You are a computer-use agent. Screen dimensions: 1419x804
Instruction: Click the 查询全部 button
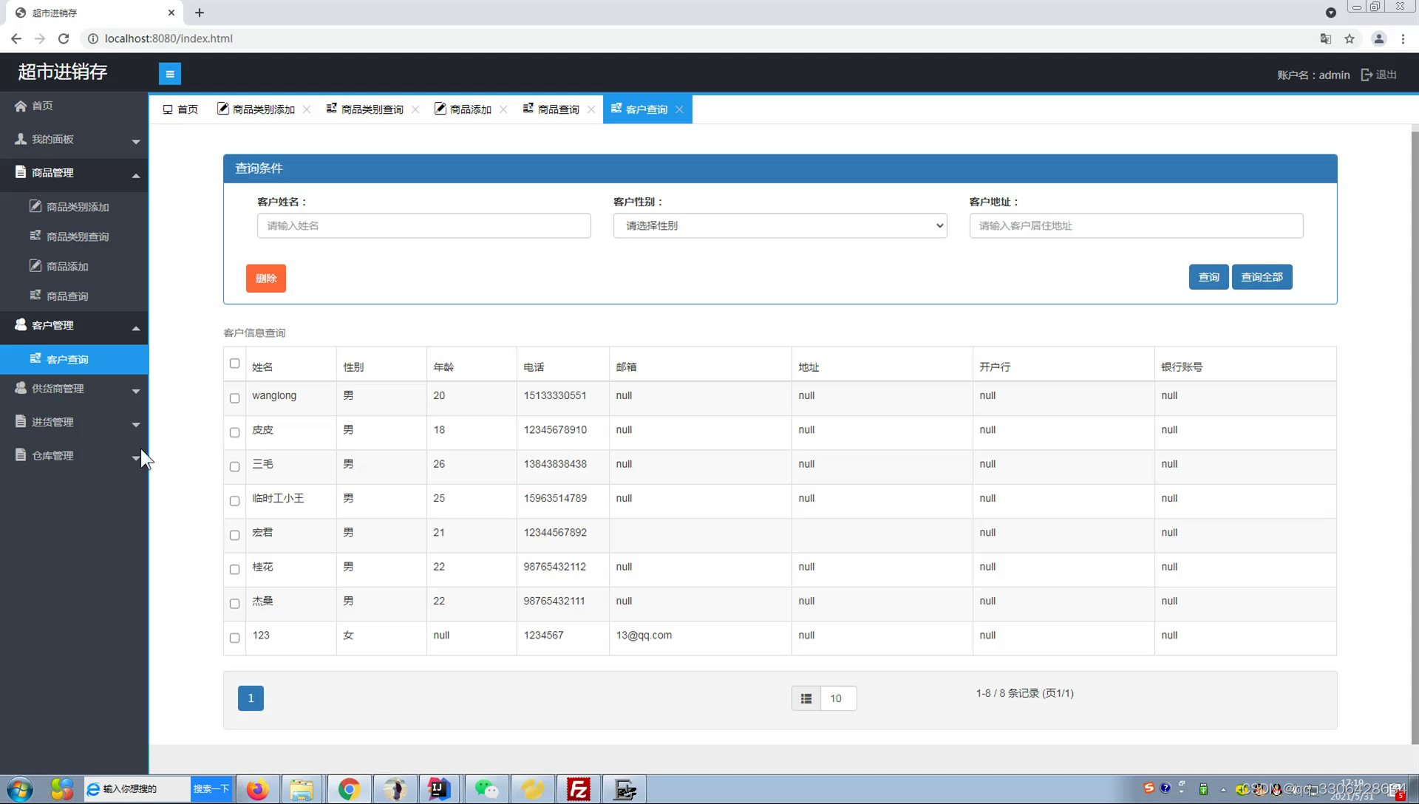[x=1262, y=277]
